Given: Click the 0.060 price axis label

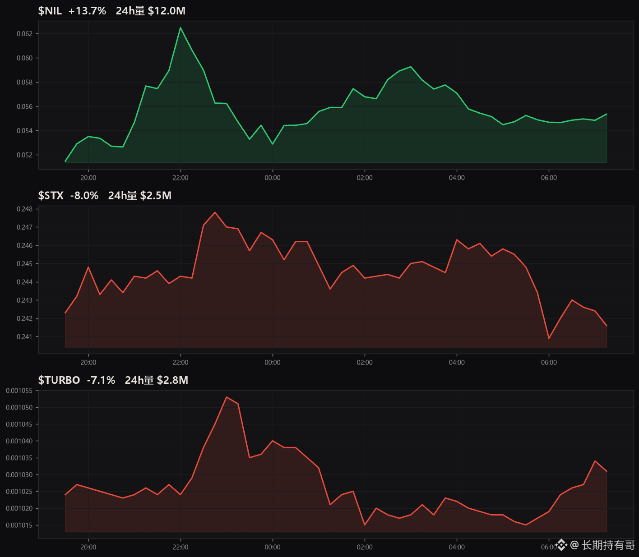Looking at the screenshot, I should [25, 58].
